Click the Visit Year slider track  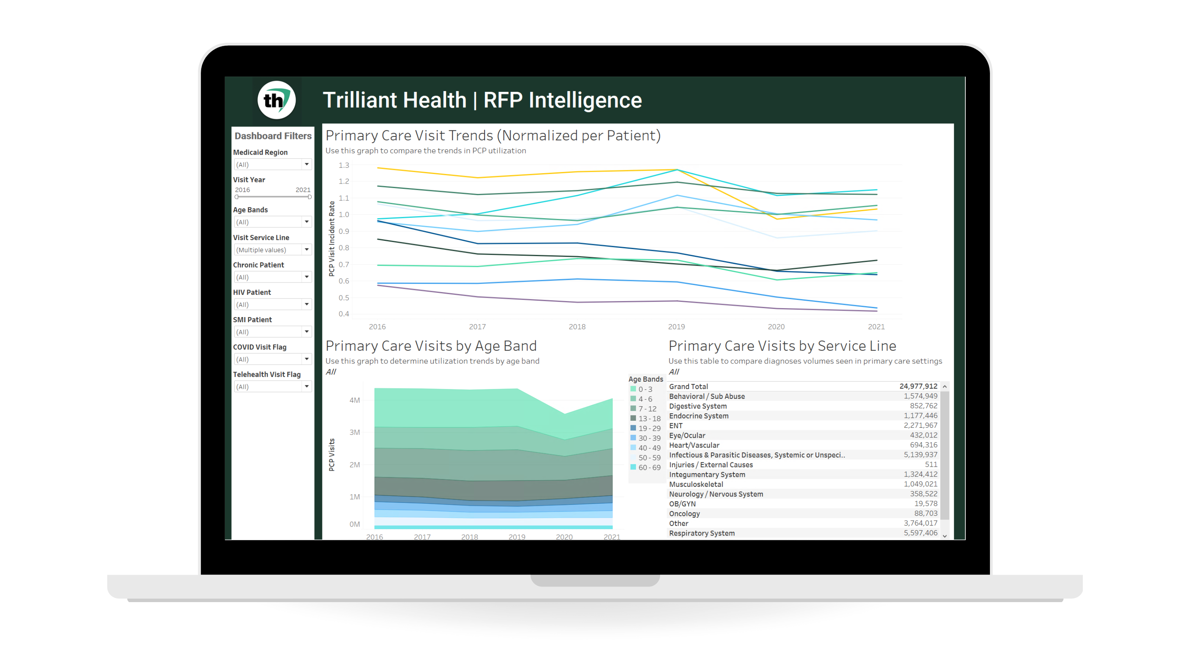pos(273,197)
